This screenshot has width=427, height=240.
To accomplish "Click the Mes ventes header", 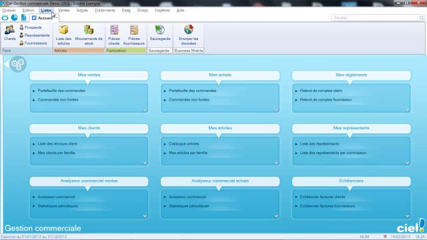I will pos(89,75).
